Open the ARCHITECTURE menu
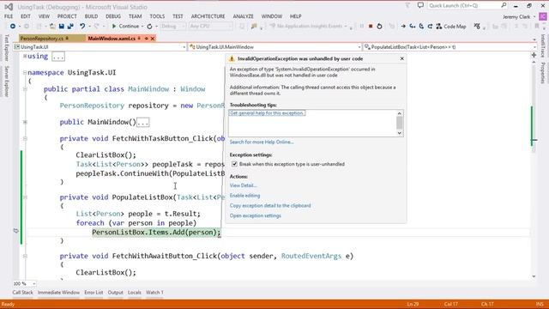The width and height of the screenshot is (549, 309). (x=208, y=16)
